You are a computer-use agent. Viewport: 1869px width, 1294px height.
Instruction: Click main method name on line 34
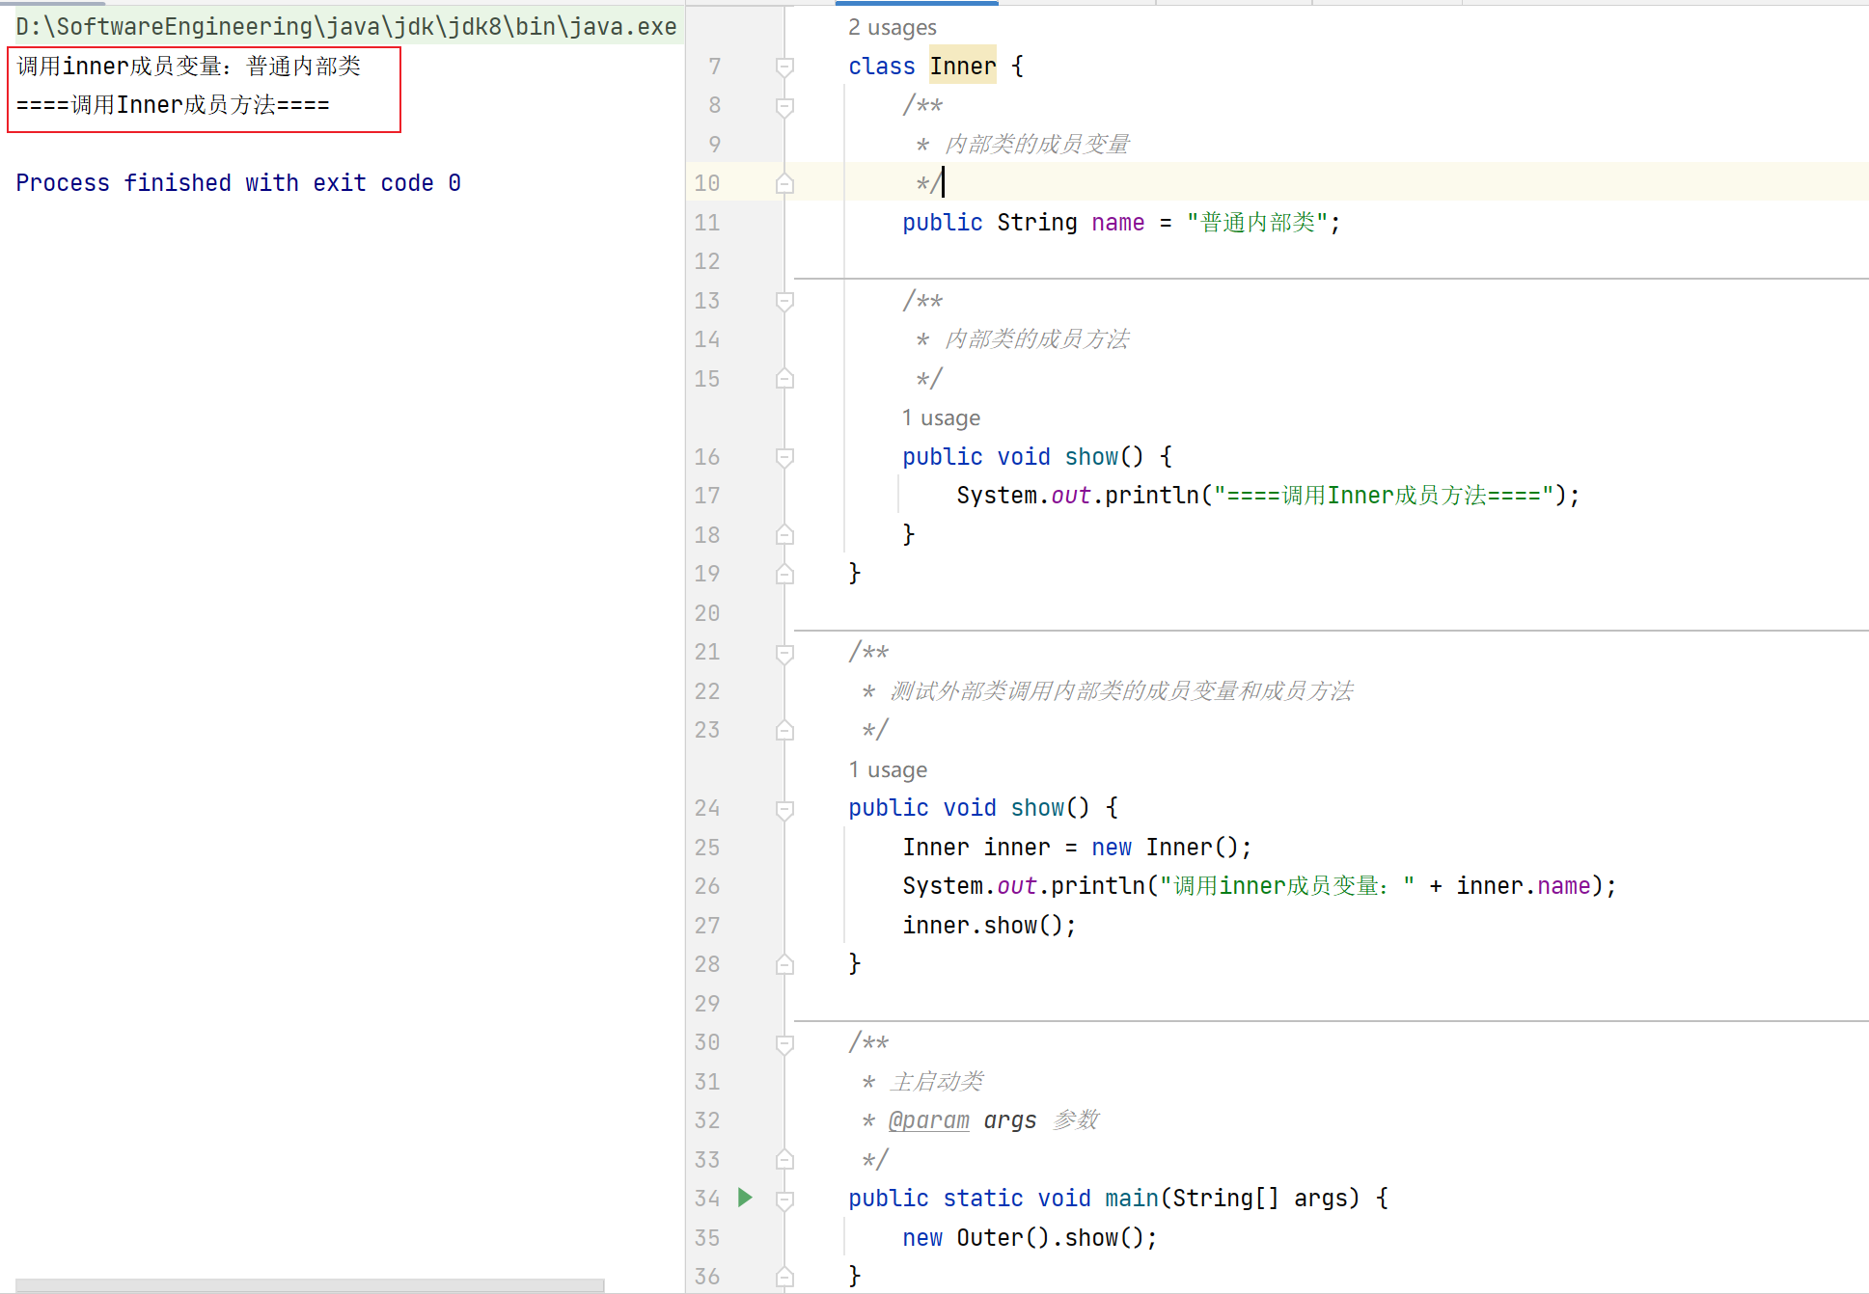[x=1131, y=1199]
